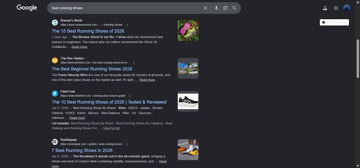Open more options for RunRepeat result

[x=126, y=144]
